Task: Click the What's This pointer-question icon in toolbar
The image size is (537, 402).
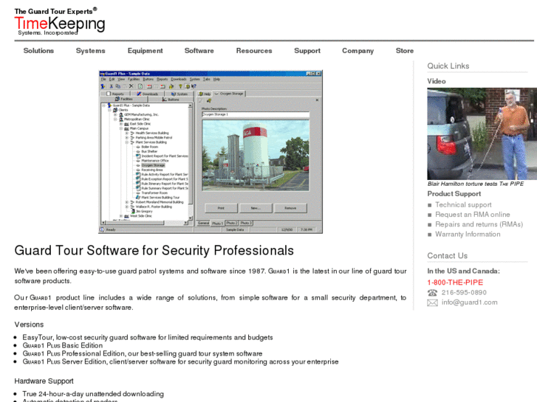Action: tap(194, 86)
